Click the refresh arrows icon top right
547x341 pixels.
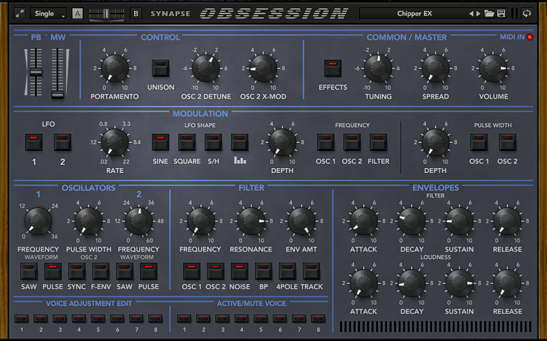(526, 14)
